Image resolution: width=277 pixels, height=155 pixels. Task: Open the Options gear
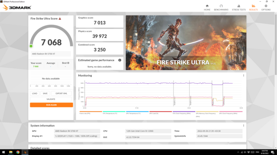click(266, 8)
